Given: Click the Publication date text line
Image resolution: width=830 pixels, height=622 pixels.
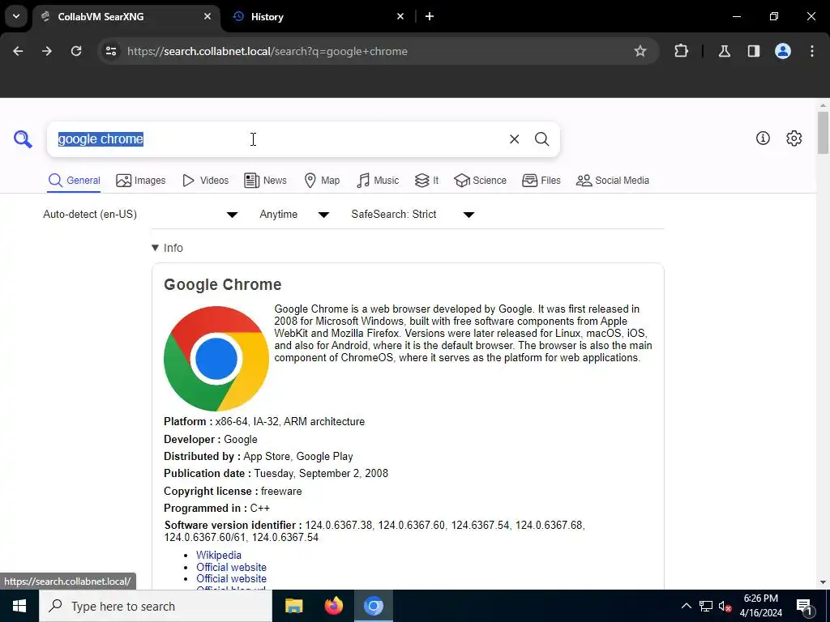Looking at the screenshot, I should (x=276, y=473).
